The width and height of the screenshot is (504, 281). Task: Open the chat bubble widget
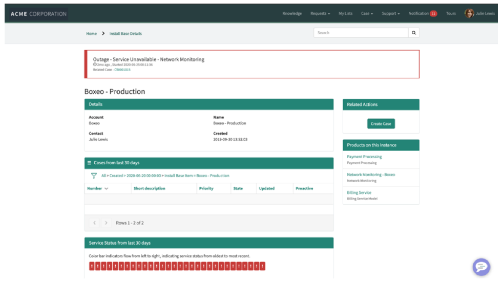tap(481, 267)
